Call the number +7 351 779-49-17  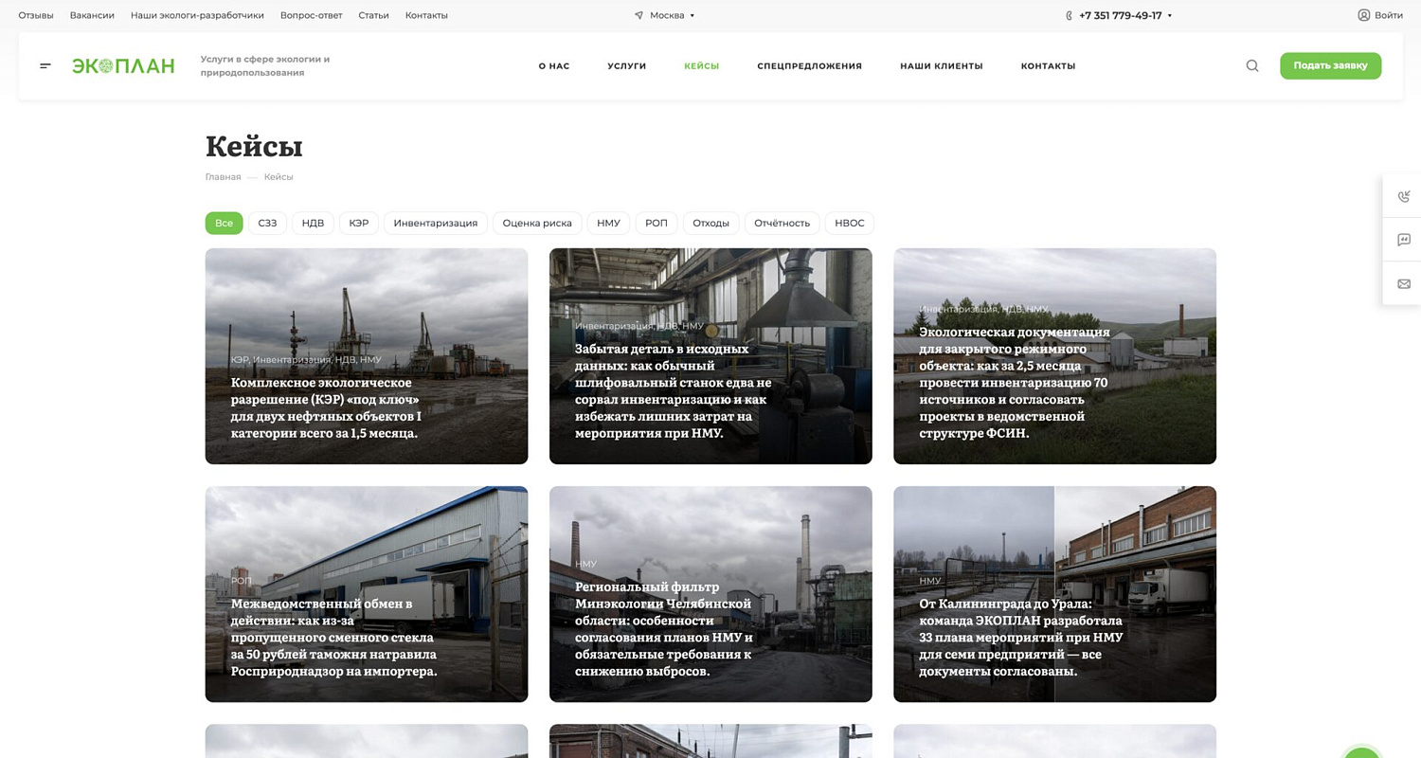click(x=1120, y=15)
